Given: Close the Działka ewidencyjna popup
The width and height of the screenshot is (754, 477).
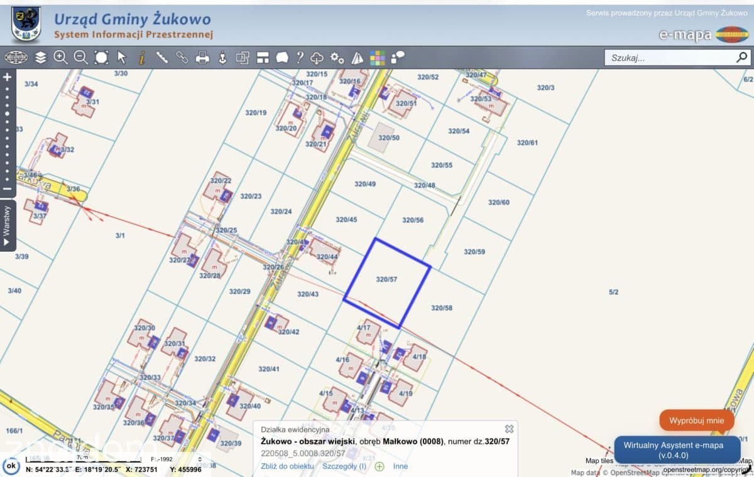Looking at the screenshot, I should (509, 429).
